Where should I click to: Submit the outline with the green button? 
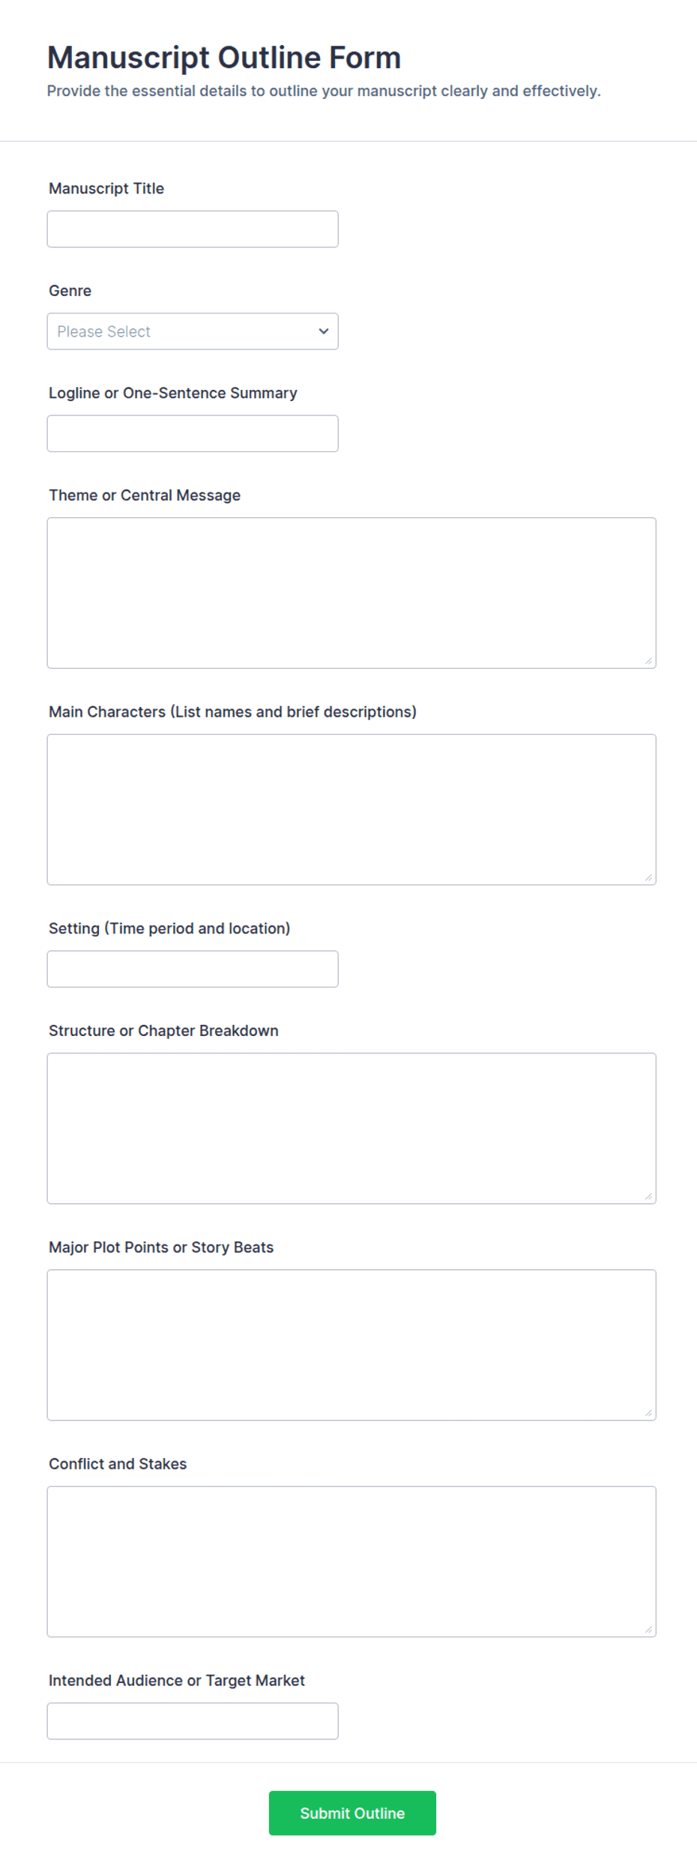coord(352,1813)
